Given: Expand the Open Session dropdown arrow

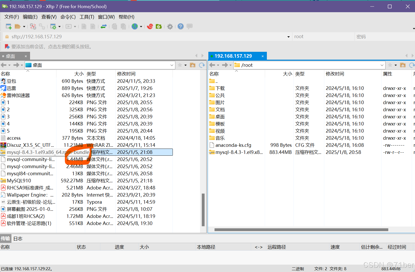Looking at the screenshot, I should click(x=24, y=26).
